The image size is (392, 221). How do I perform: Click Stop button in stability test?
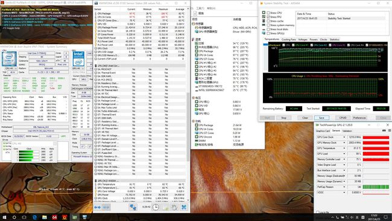[284, 118]
